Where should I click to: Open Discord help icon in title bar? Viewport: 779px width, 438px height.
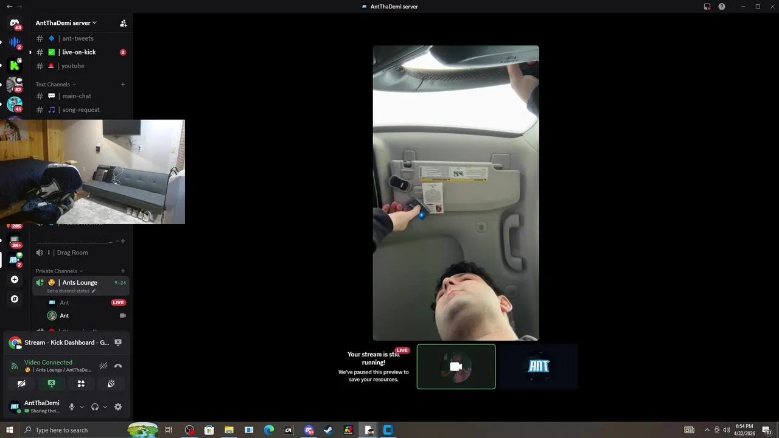pyautogui.click(x=722, y=7)
